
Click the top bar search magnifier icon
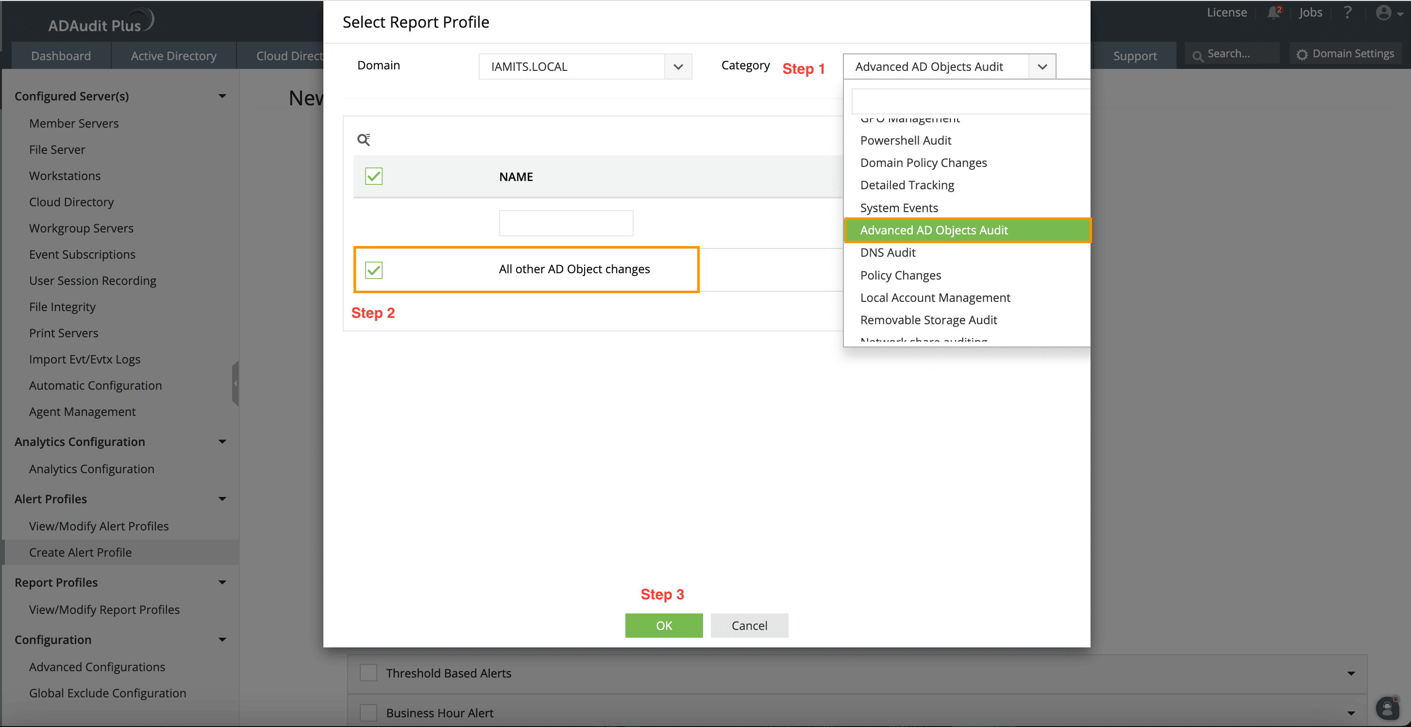click(1198, 55)
